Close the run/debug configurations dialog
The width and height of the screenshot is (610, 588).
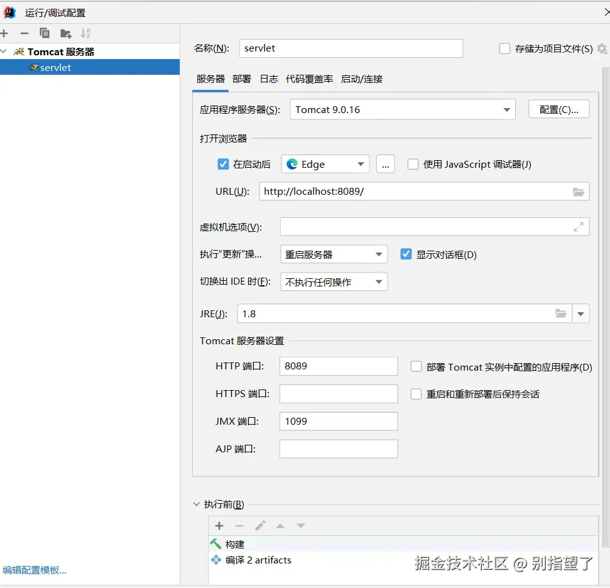606,13
